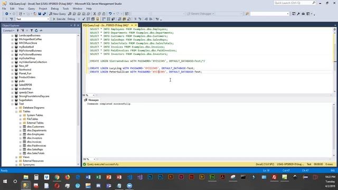Click the Increase Indent icon

[x=151, y=19]
